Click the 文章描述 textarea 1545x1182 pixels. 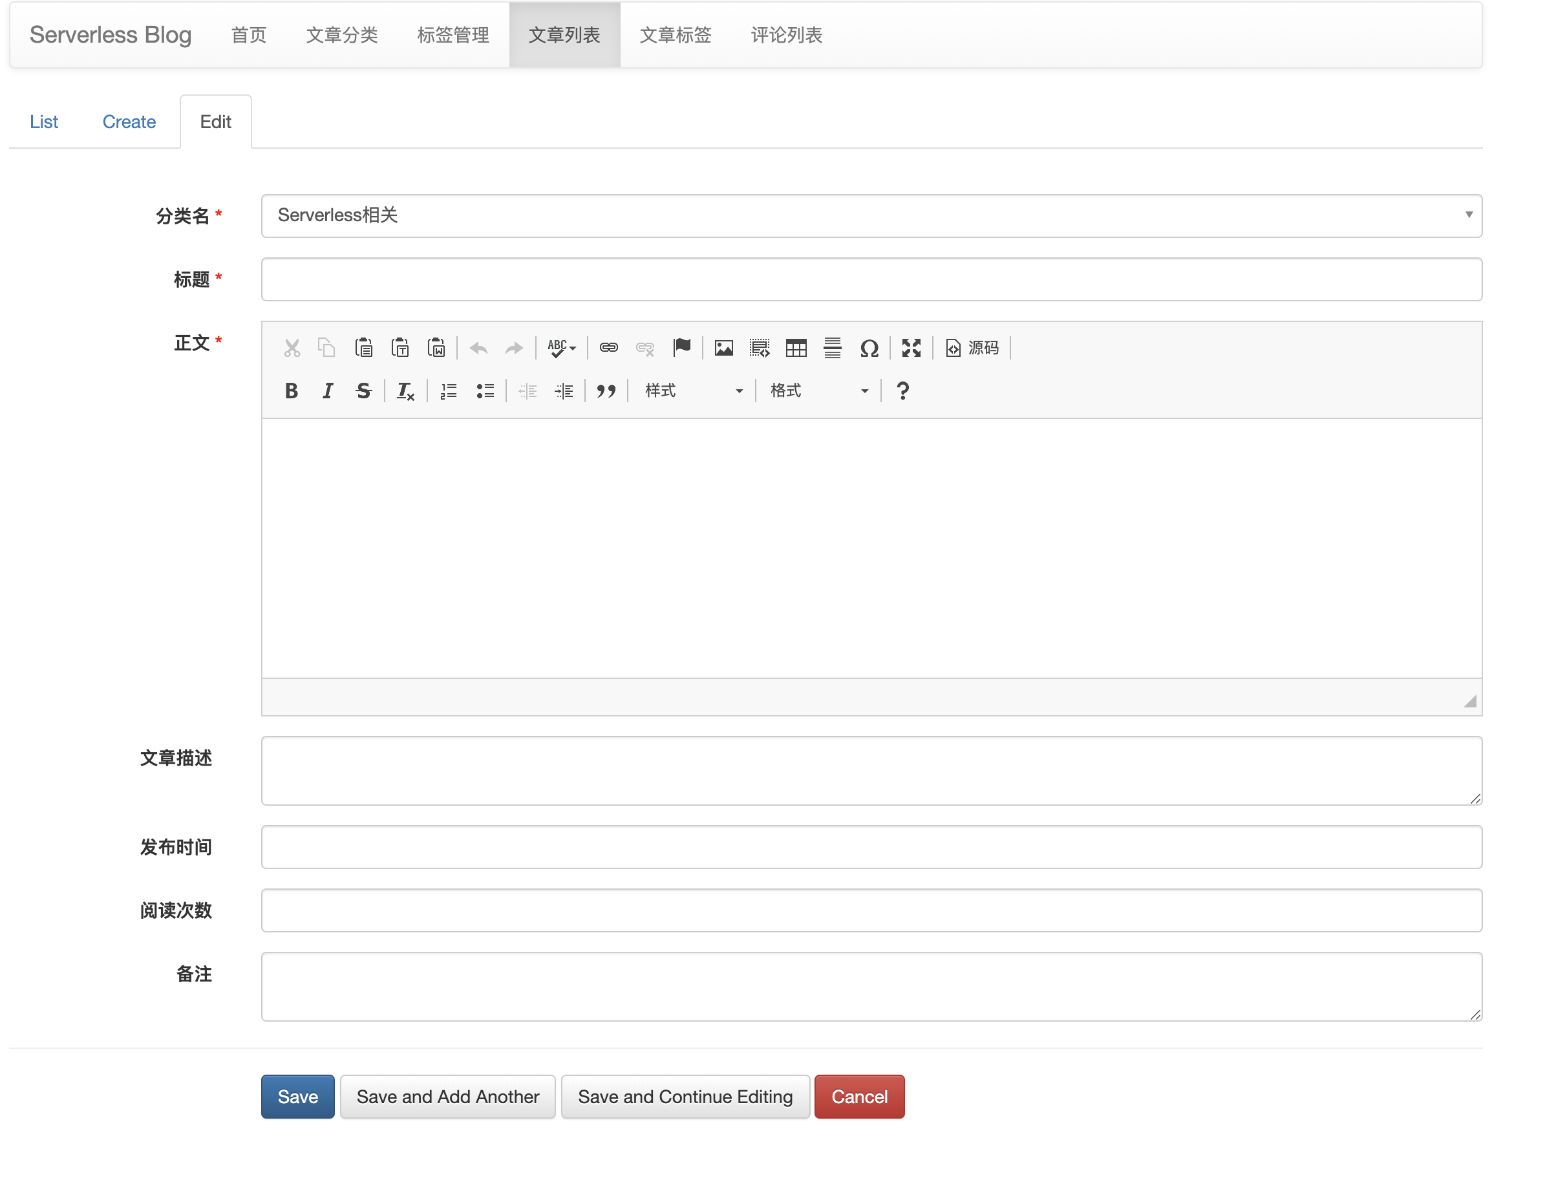tap(871, 770)
